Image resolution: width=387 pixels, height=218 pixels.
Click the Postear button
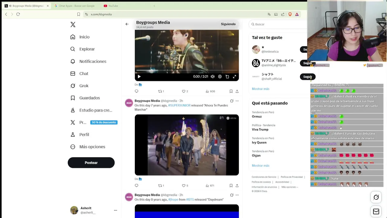(x=91, y=163)
